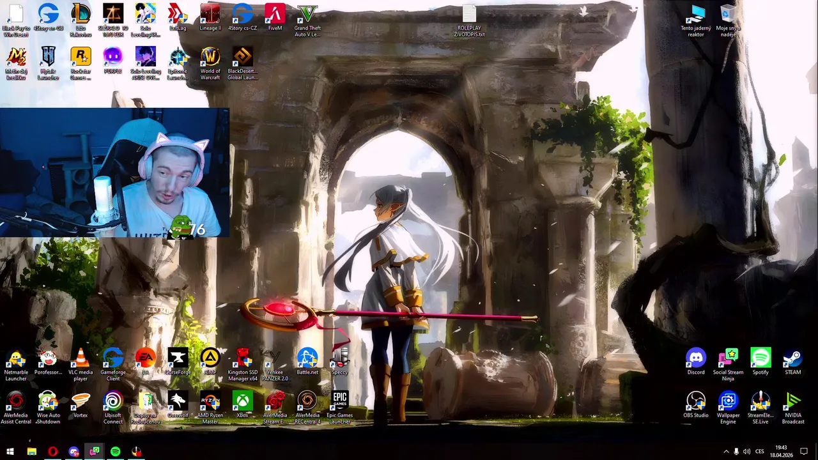The height and width of the screenshot is (460, 818).
Task: Select the Ubisoft Connect shortcut
Action: click(113, 408)
